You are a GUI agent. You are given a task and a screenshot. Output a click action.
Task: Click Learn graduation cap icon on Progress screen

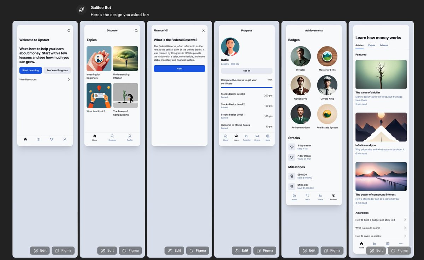click(x=236, y=136)
